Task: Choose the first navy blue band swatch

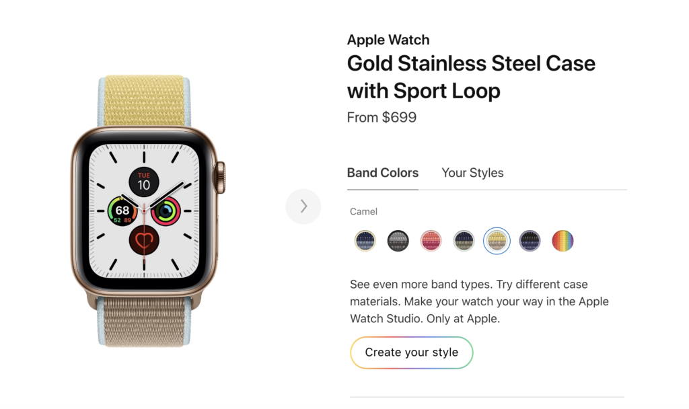Action: (365, 240)
